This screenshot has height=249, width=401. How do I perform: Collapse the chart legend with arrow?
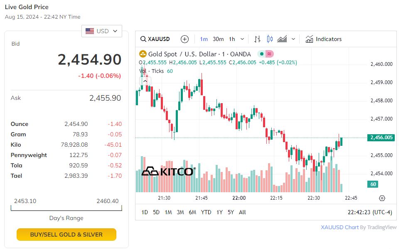[145, 81]
